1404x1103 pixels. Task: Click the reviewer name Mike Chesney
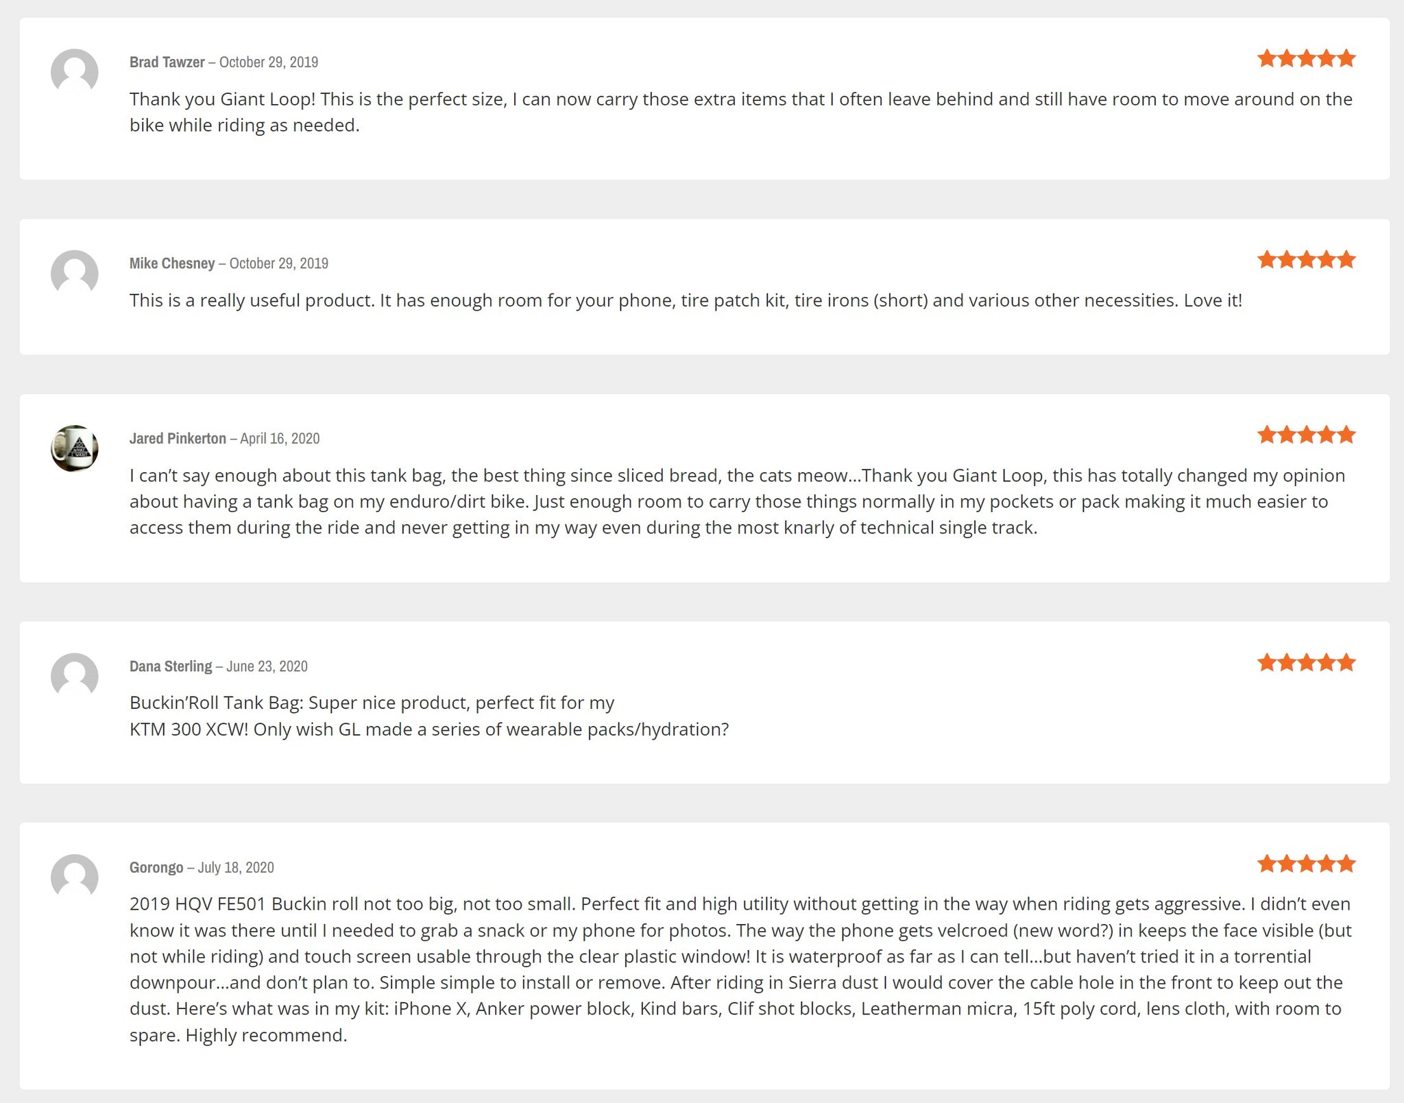(172, 264)
